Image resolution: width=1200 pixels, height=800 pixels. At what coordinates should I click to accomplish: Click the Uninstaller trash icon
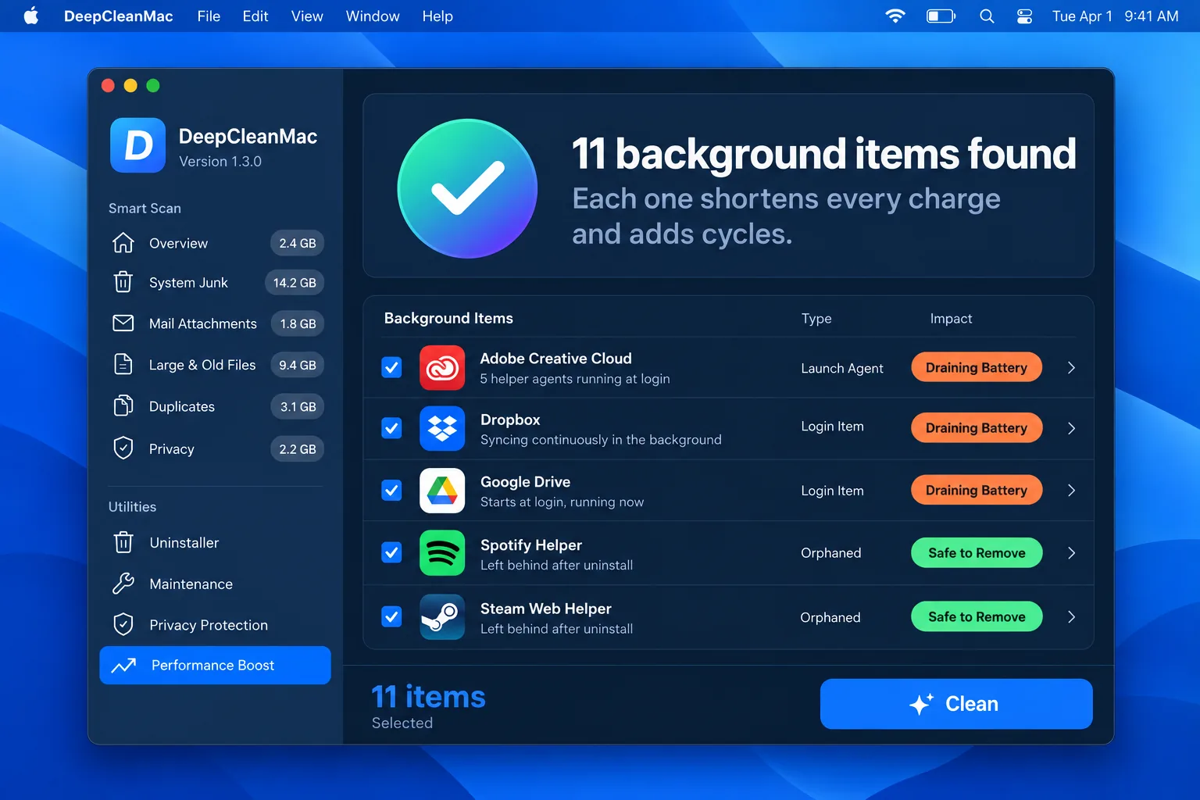pyautogui.click(x=123, y=542)
